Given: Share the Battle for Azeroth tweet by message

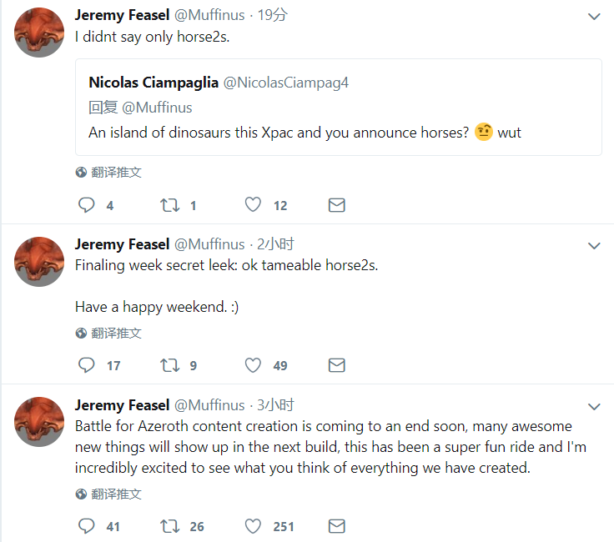Looking at the screenshot, I should coord(337,526).
